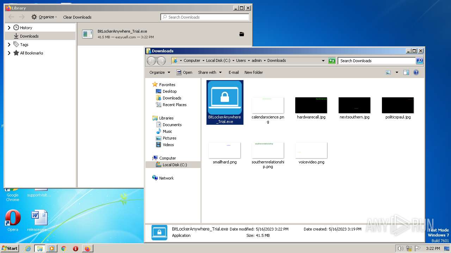Click the volume speaker tray icon
This screenshot has height=253, width=451.
(400, 248)
